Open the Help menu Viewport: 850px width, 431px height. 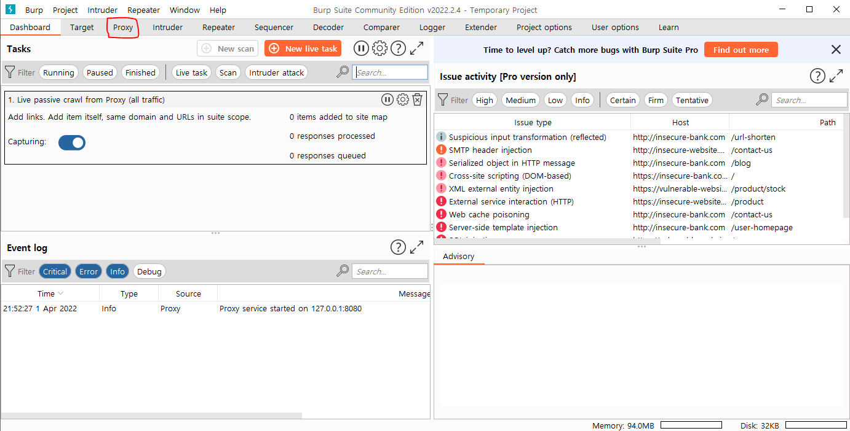point(218,10)
